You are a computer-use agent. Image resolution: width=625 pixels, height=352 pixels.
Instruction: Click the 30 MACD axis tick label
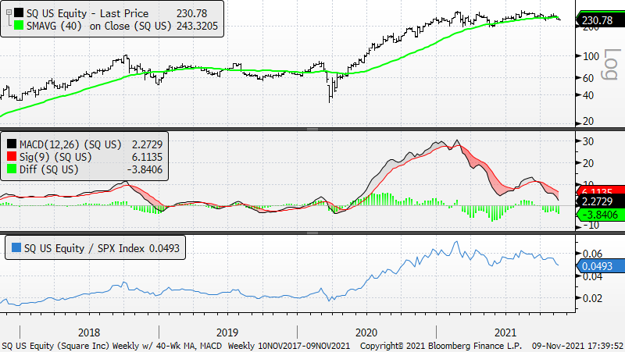coord(588,141)
